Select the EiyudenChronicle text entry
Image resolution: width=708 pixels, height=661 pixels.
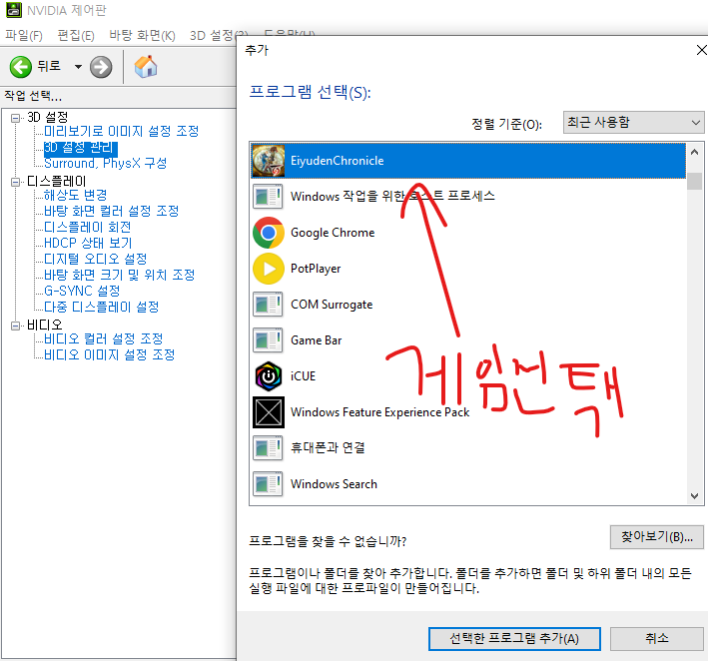337,161
